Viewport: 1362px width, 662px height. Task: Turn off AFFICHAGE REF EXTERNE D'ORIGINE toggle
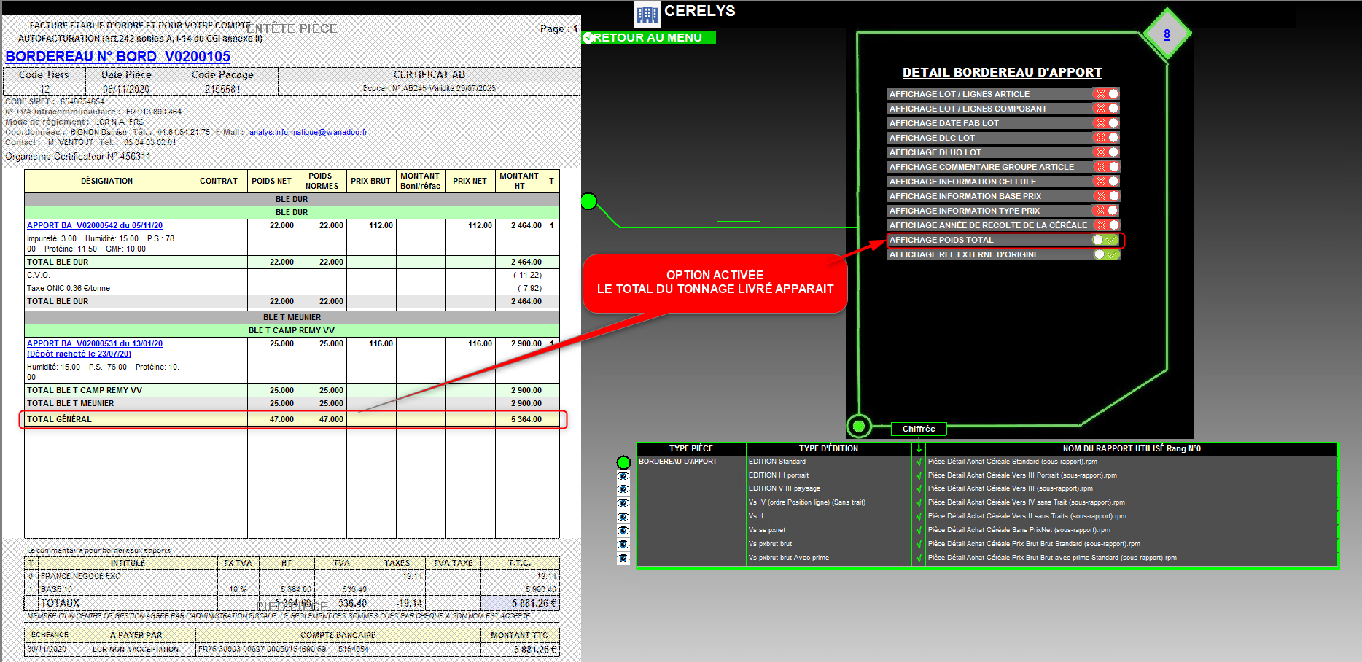[x=1105, y=254]
